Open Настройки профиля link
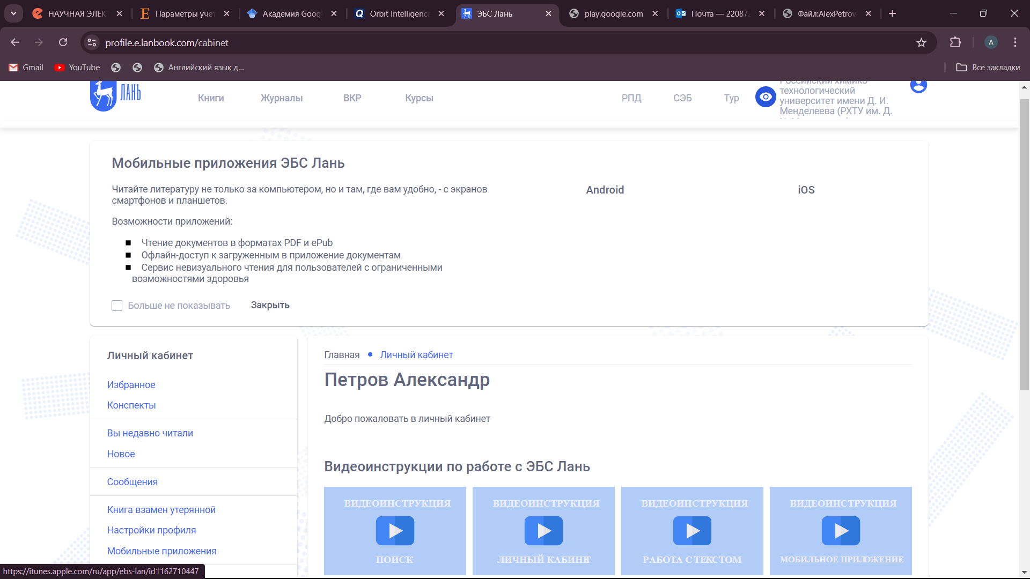This screenshot has height=579, width=1030. click(151, 530)
